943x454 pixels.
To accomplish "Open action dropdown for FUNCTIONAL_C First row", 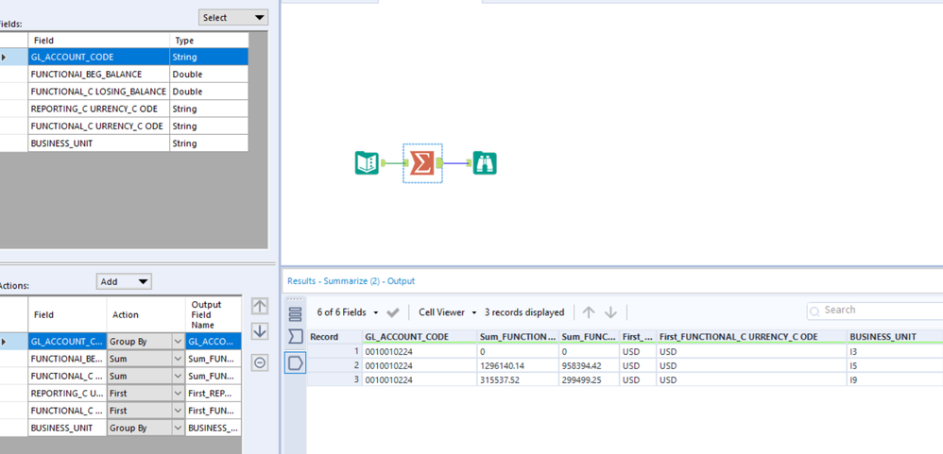I will [178, 411].
